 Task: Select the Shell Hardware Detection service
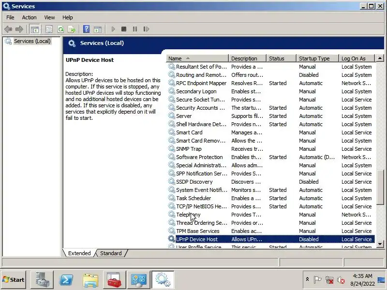click(x=270, y=124)
